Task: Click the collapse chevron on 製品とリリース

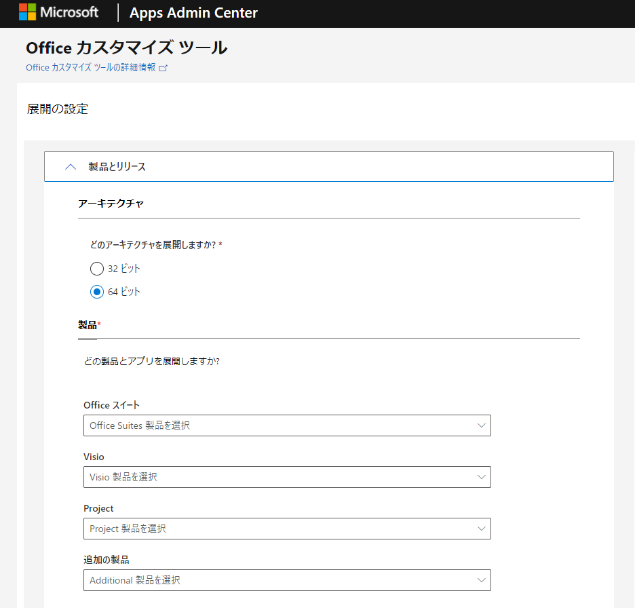Action: click(x=70, y=166)
